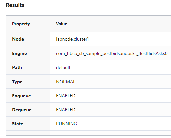This screenshot has height=138, width=171.
Task: Select the Node property label
Action: [18, 39]
